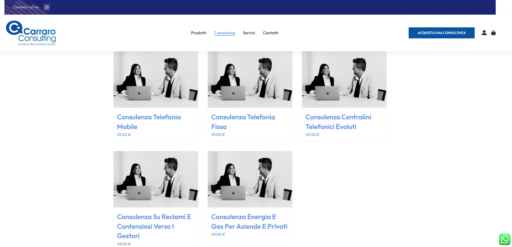Click the Centralini Telefonici product image
The image size is (512, 247).
pyautogui.click(x=344, y=79)
